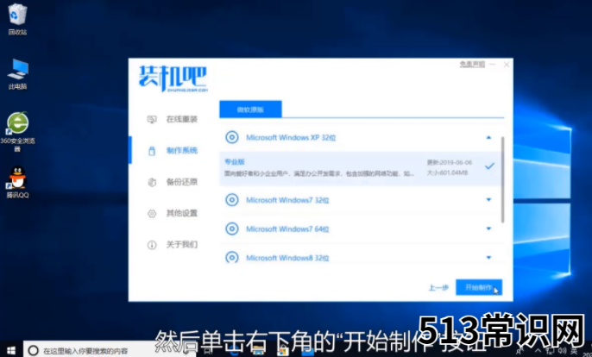Image resolution: width=592 pixels, height=357 pixels.
Task: Collapse the Windows XP 32位 section arrow
Action: tap(488, 137)
